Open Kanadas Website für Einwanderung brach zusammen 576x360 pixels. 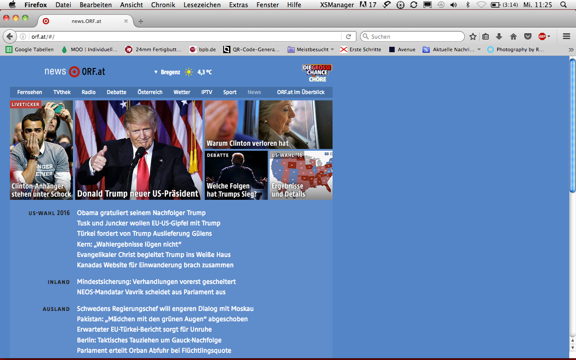coord(155,265)
